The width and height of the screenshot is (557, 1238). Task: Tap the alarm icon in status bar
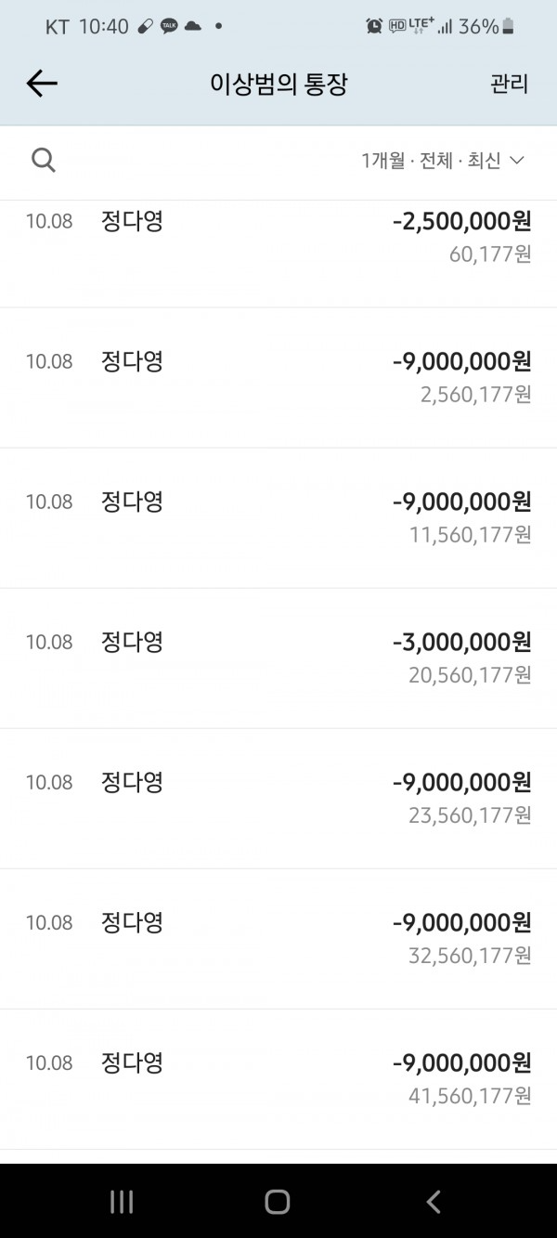point(374,27)
